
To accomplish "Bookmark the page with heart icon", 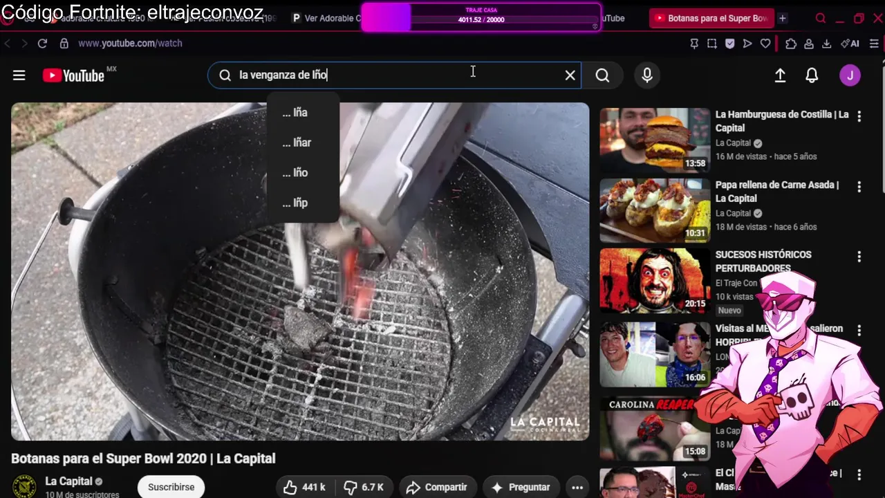I will pyautogui.click(x=765, y=43).
